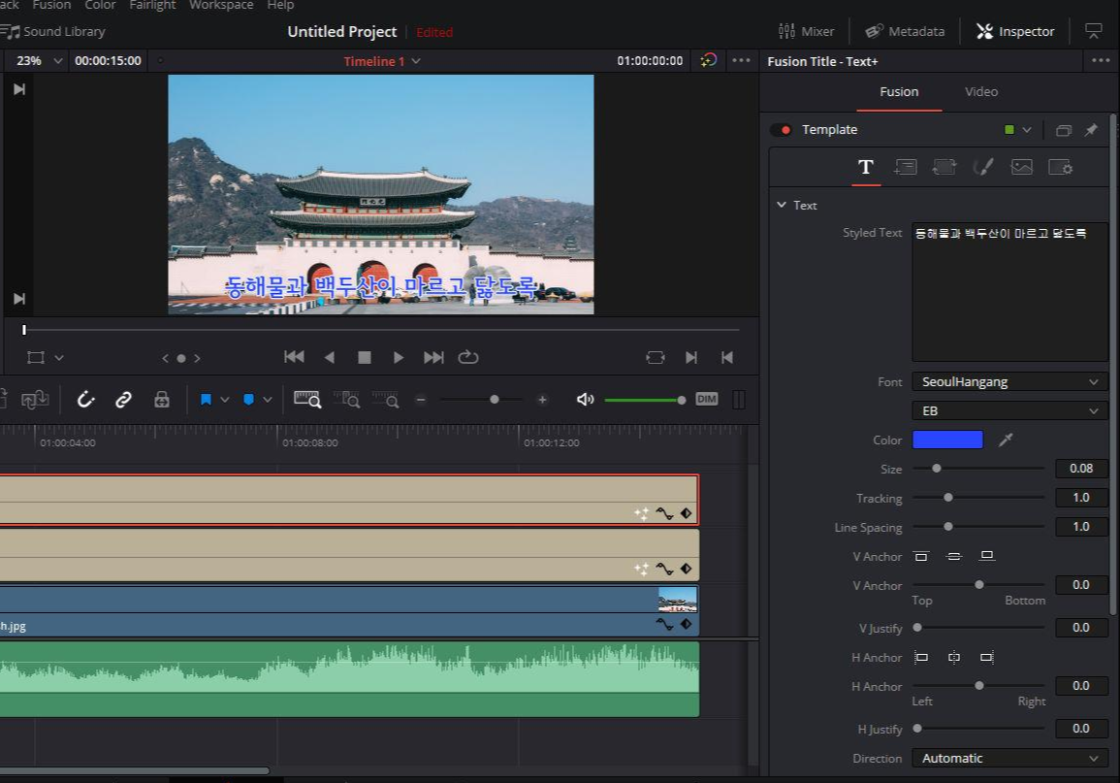Select the Transform tab icon in inspector
Screen dimensions: 1120x783
coord(944,167)
